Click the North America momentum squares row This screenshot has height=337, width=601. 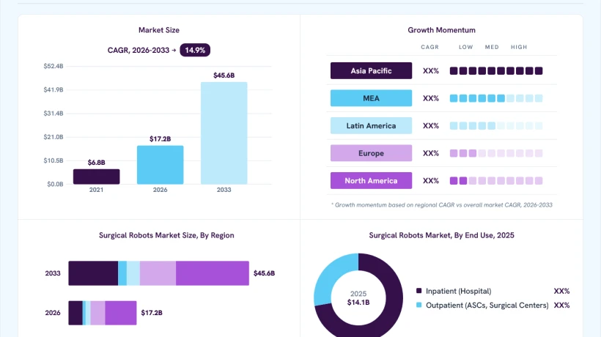pyautogui.click(x=496, y=181)
